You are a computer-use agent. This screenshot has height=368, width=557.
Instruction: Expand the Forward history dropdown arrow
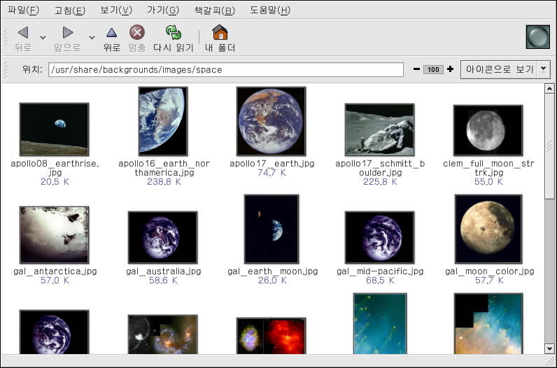pyautogui.click(x=92, y=37)
